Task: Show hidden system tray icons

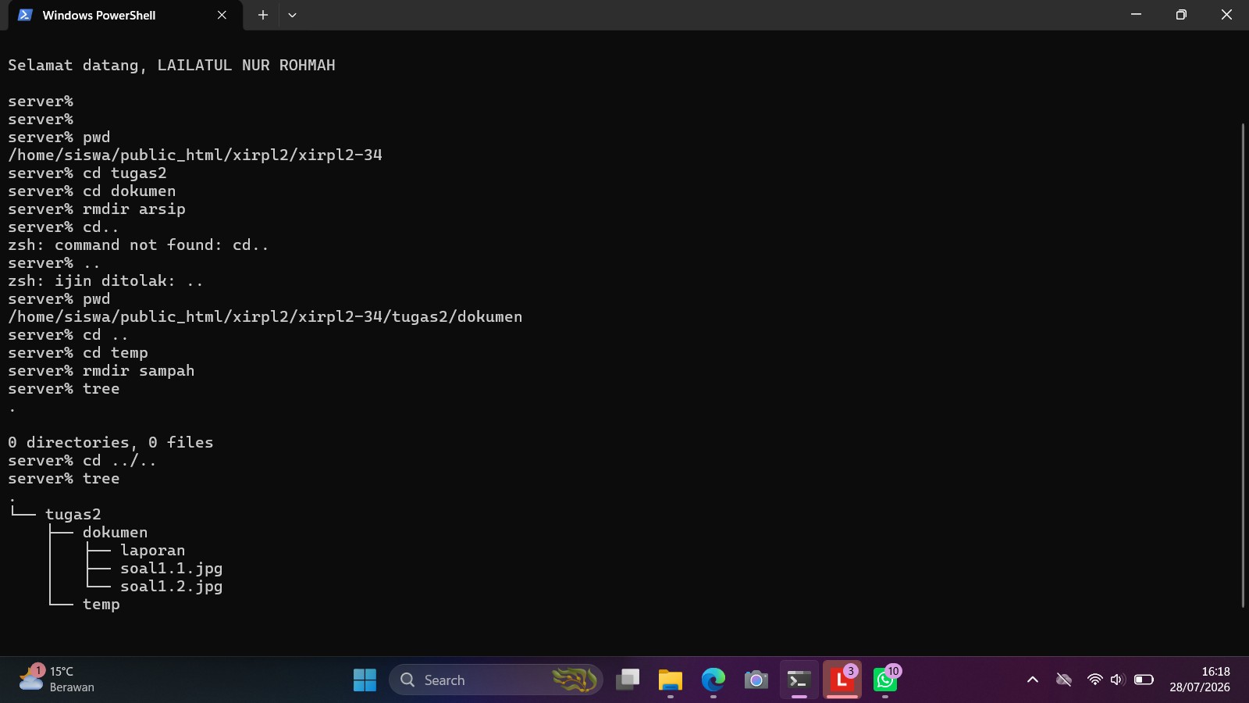Action: 1033,680
